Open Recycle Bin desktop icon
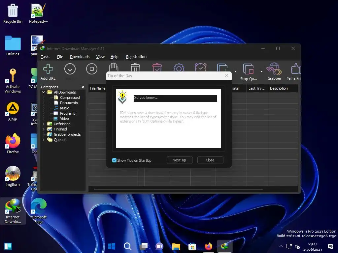338x253 pixels. pos(13,13)
